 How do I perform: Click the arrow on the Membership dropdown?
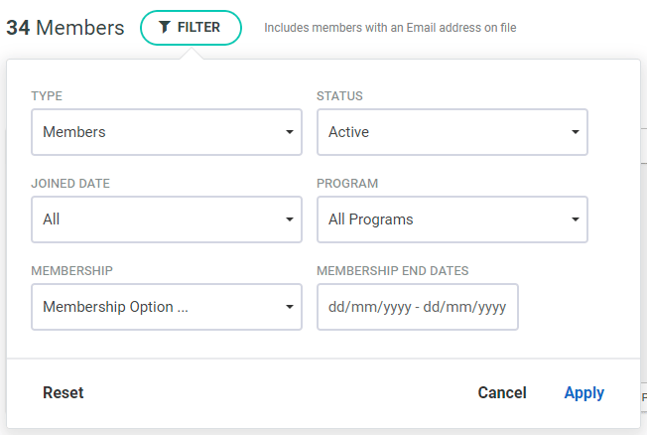(289, 307)
